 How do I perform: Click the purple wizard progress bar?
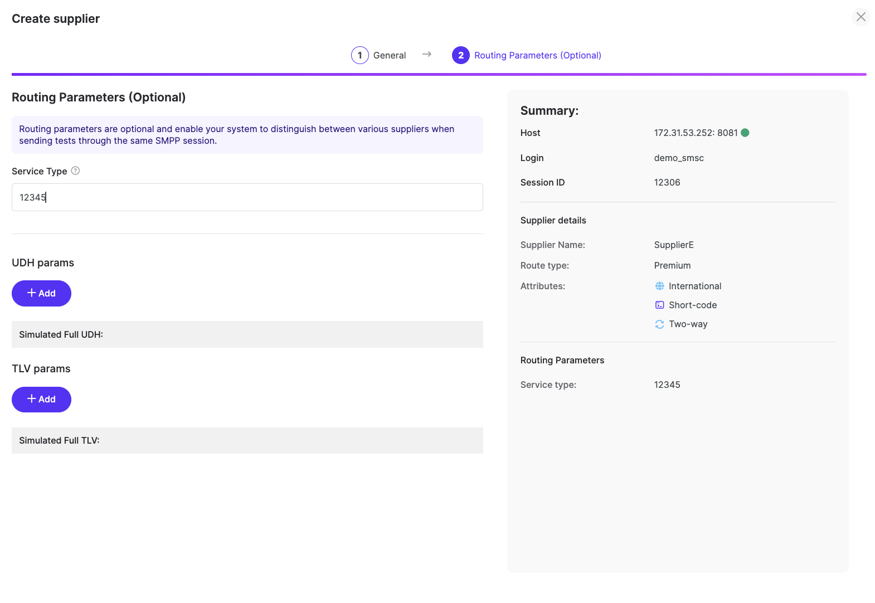click(439, 74)
